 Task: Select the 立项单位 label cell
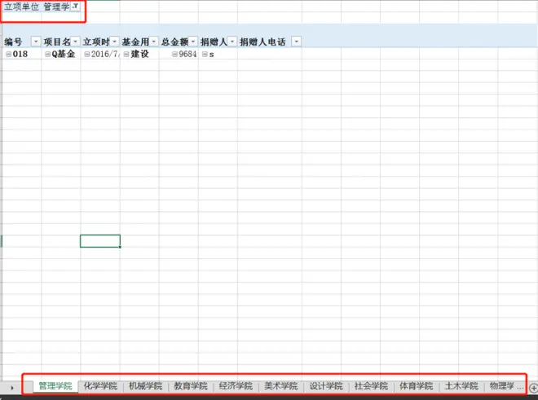21,7
